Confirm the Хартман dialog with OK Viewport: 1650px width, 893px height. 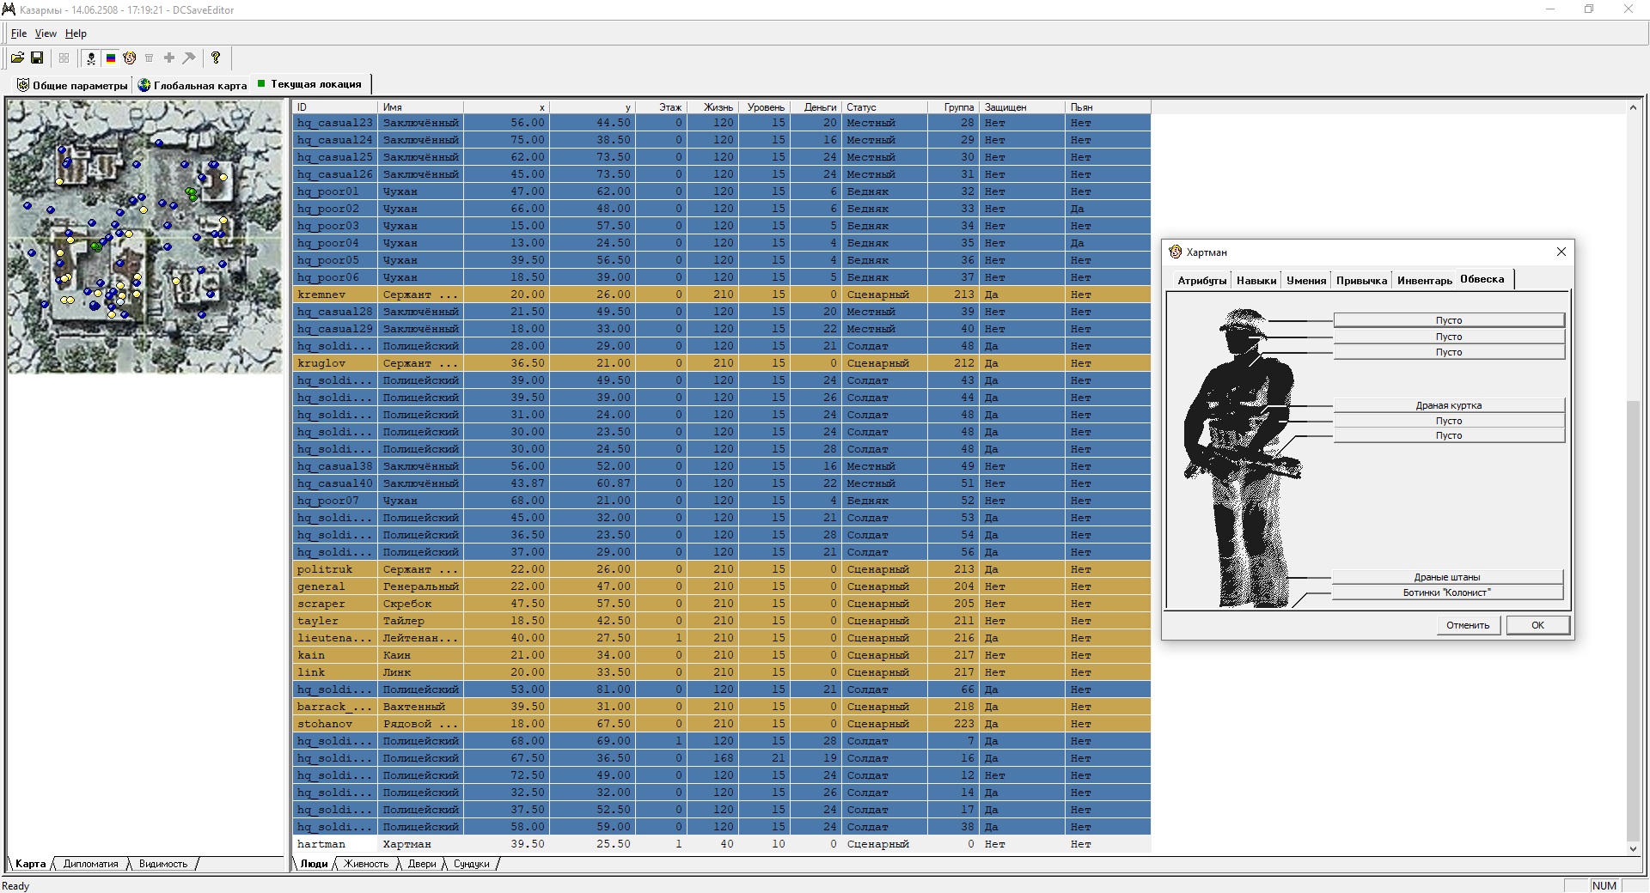tap(1537, 625)
